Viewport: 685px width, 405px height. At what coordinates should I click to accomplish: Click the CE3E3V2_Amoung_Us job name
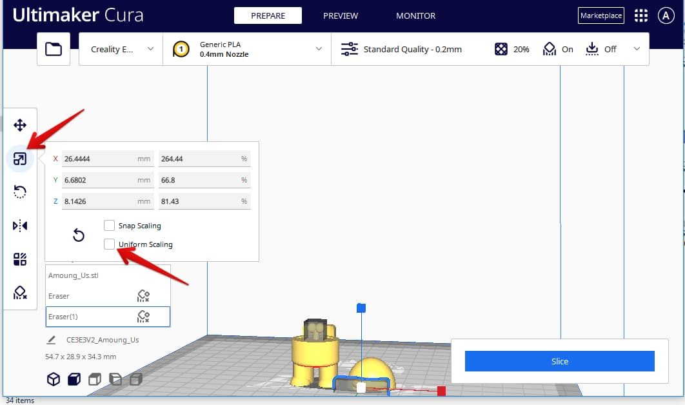103,339
